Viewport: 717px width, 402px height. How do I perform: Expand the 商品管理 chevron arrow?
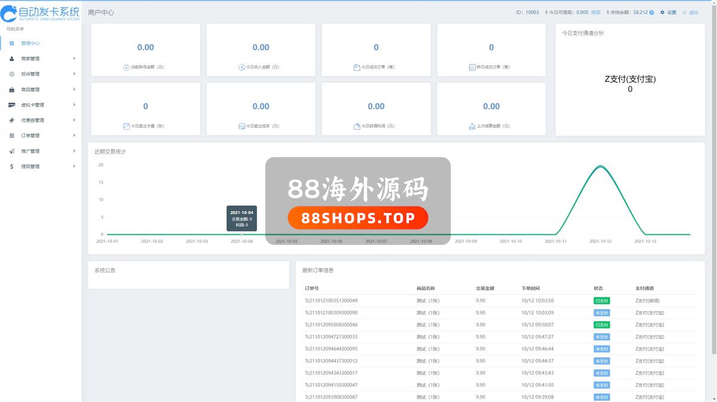(x=74, y=90)
